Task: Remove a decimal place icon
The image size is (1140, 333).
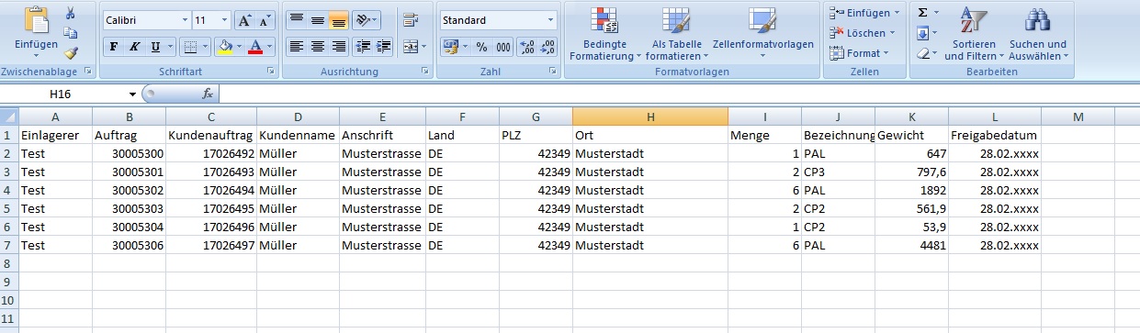Action: pos(547,46)
